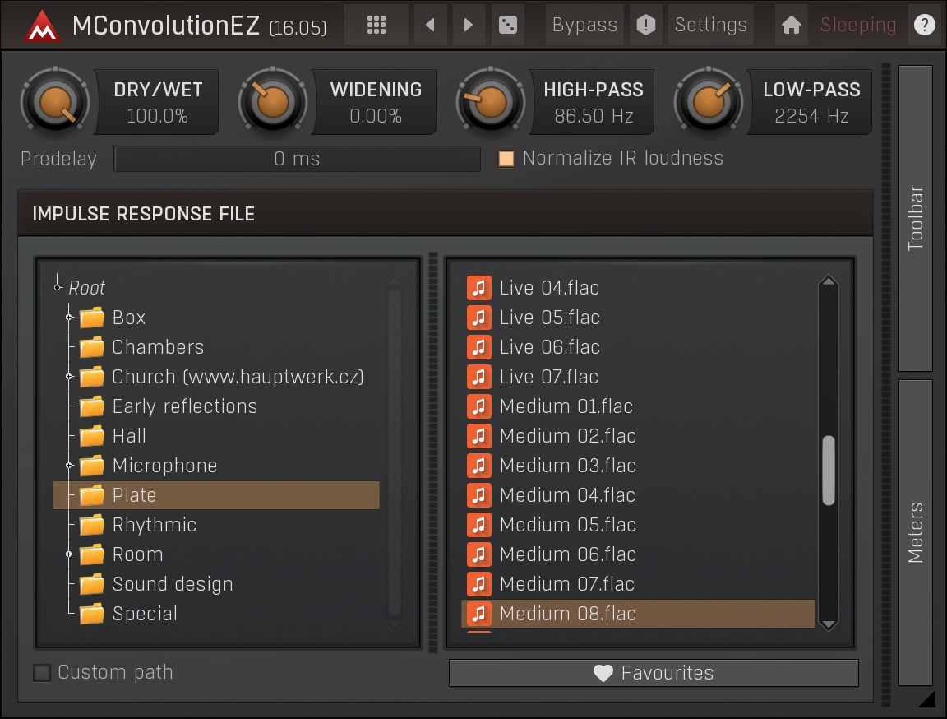Expand the Microphone folder node
This screenshot has height=719, width=947.
click(69, 466)
